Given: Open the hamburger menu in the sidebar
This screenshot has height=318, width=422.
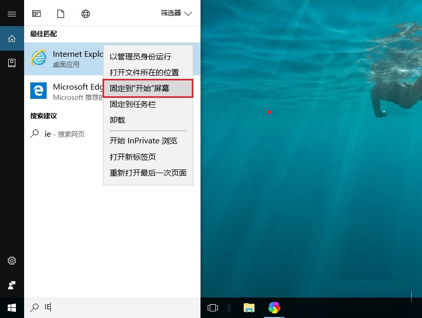Looking at the screenshot, I should [x=11, y=13].
